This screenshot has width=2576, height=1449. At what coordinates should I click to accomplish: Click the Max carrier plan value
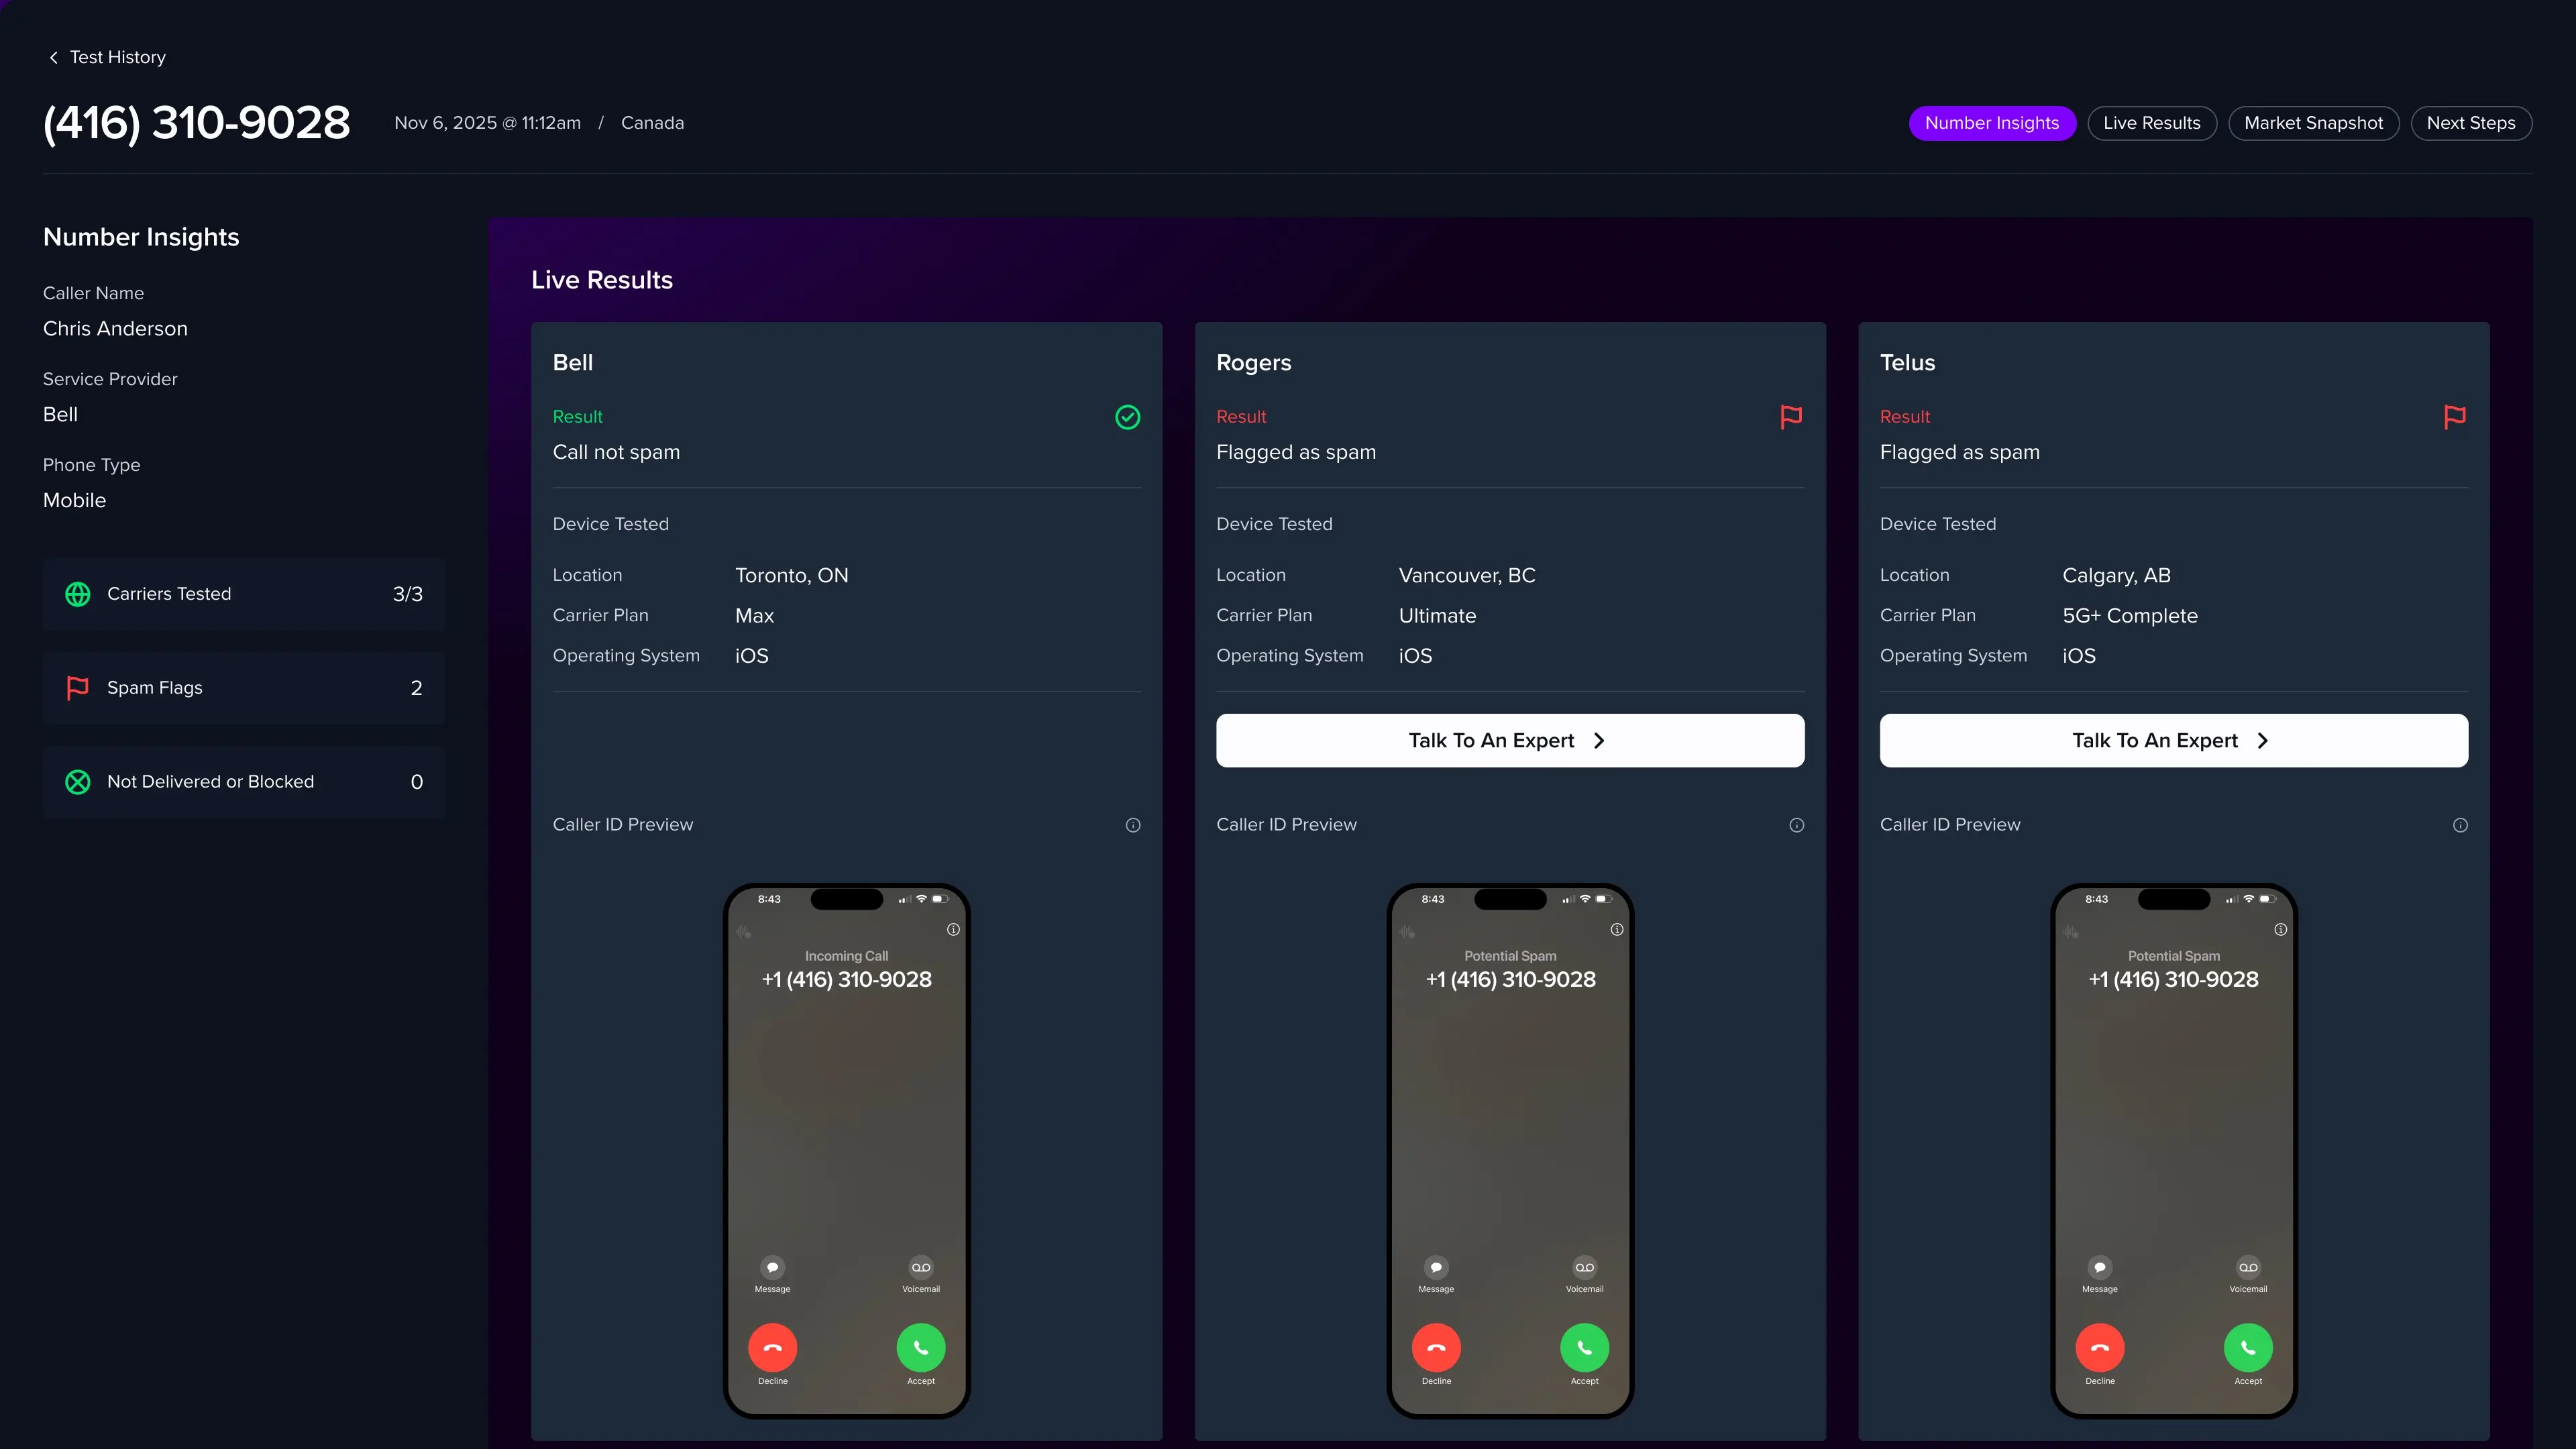coord(754,616)
